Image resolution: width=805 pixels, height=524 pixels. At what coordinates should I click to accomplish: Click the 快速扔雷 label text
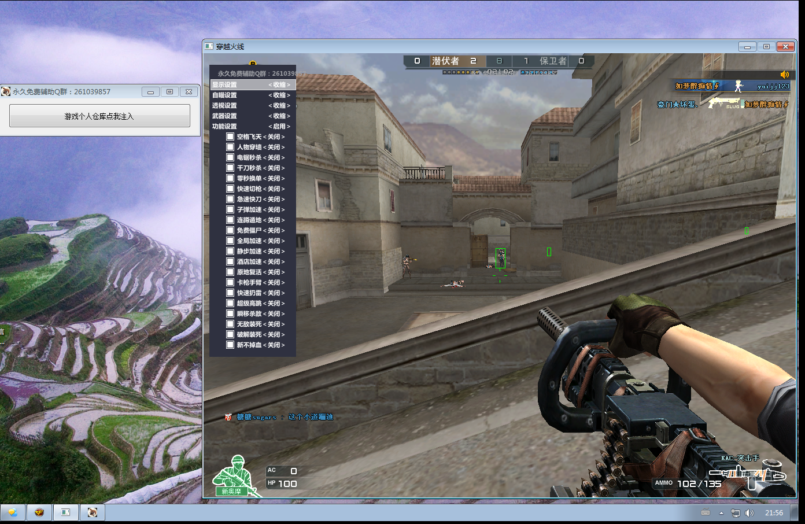tap(249, 293)
